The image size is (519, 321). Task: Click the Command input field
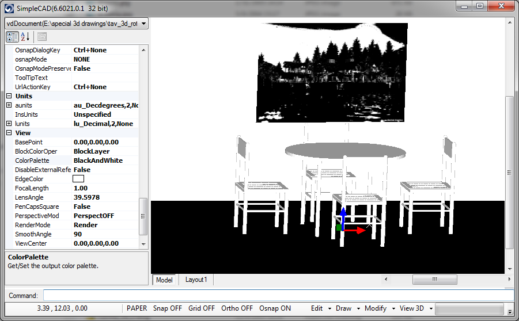pyautogui.click(x=276, y=295)
